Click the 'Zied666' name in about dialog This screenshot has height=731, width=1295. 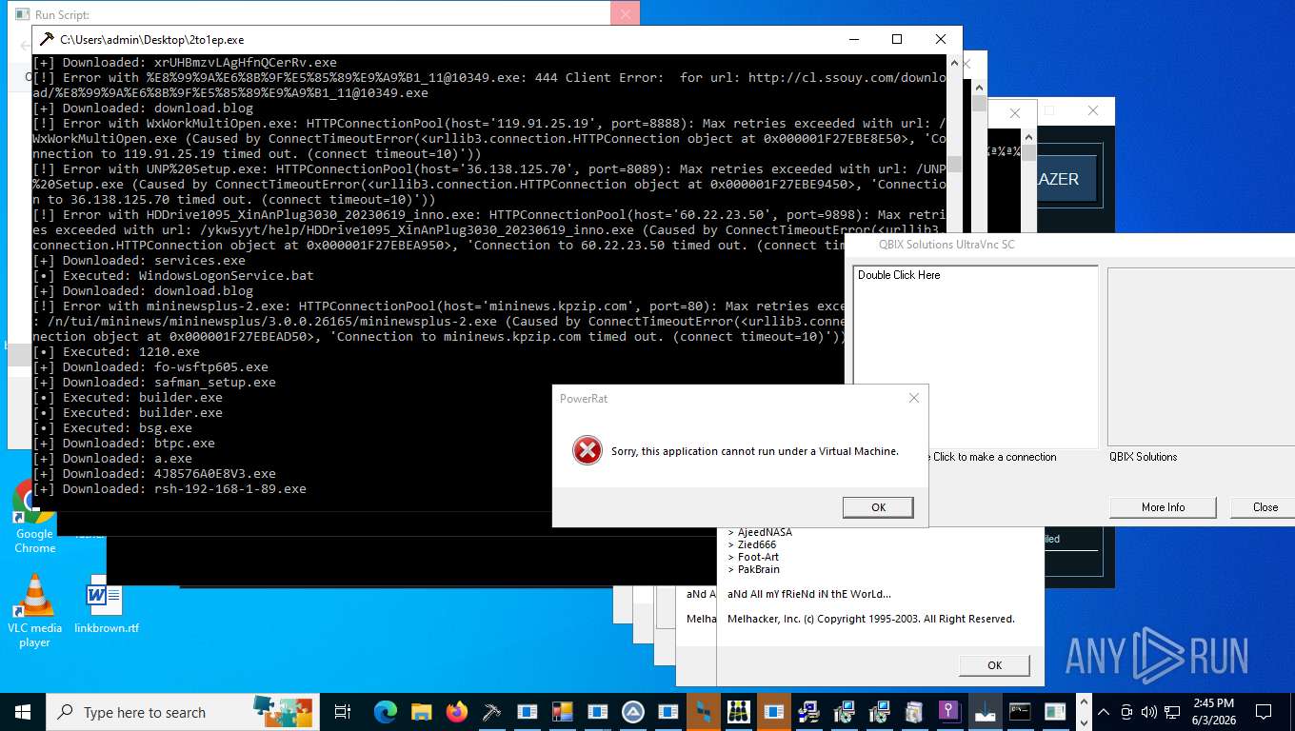coord(756,544)
